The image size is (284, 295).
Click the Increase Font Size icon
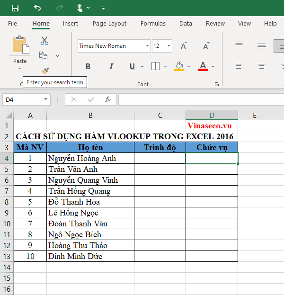coord(184,46)
